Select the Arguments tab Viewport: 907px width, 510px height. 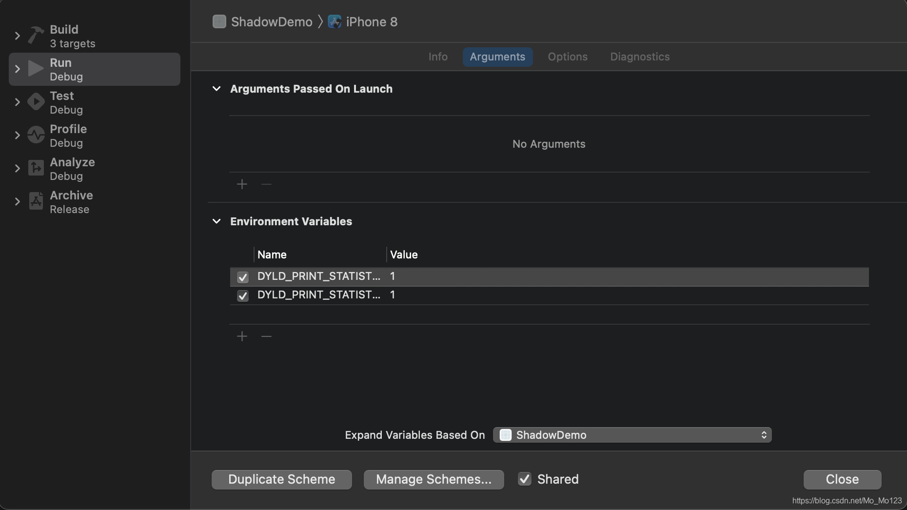click(497, 57)
